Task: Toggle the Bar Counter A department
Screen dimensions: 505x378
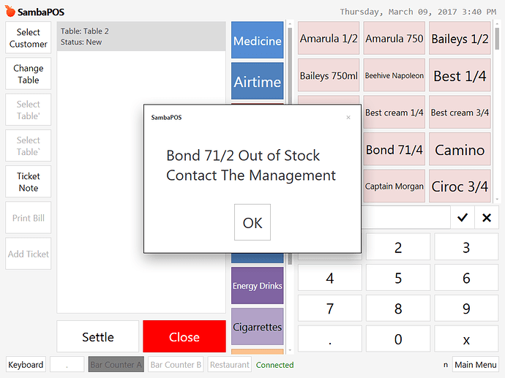Action: (x=116, y=365)
